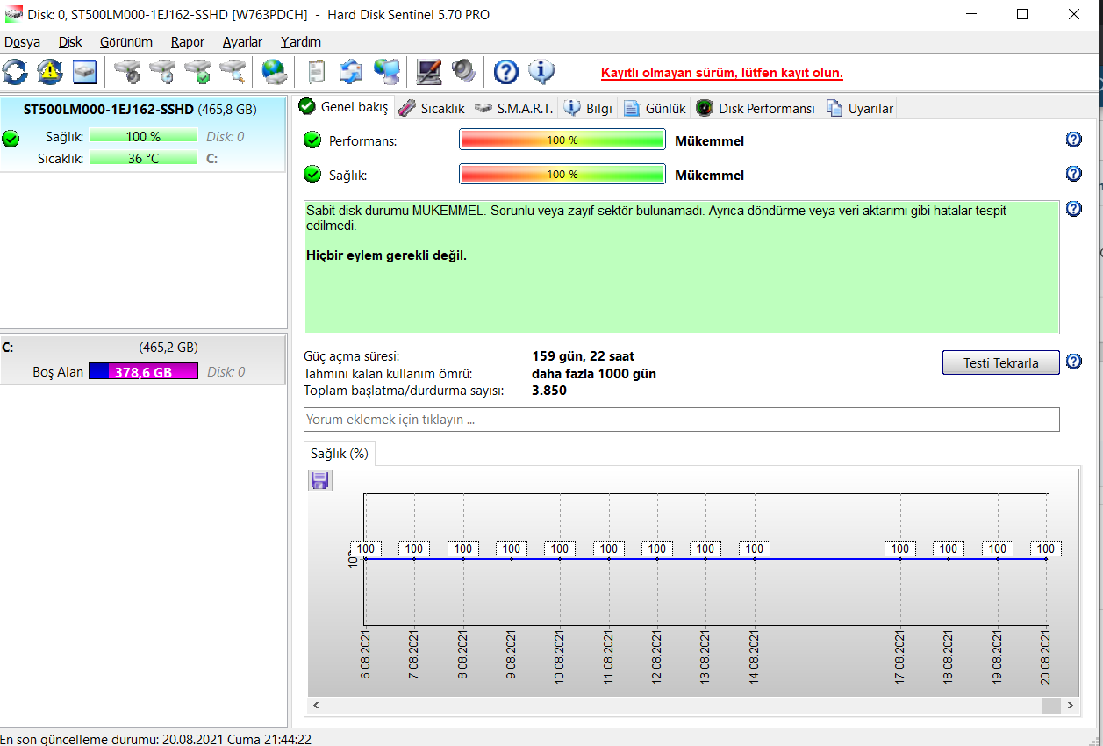This screenshot has width=1103, height=746.
Task: Click the speaker sound toolbar icon
Action: tap(463, 72)
